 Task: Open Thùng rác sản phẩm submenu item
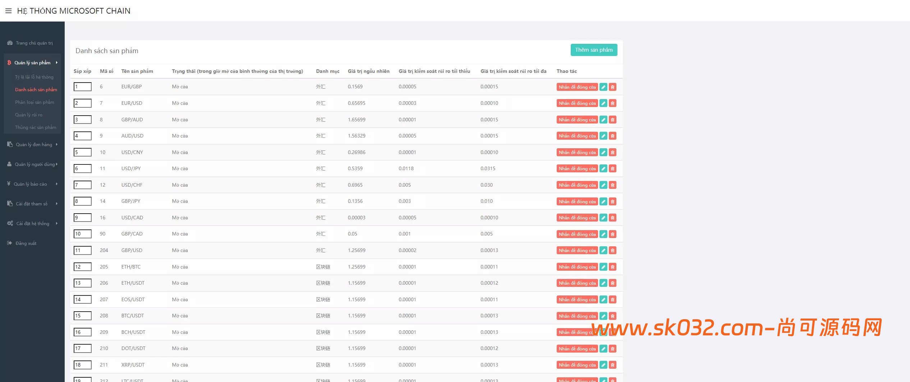coord(35,127)
